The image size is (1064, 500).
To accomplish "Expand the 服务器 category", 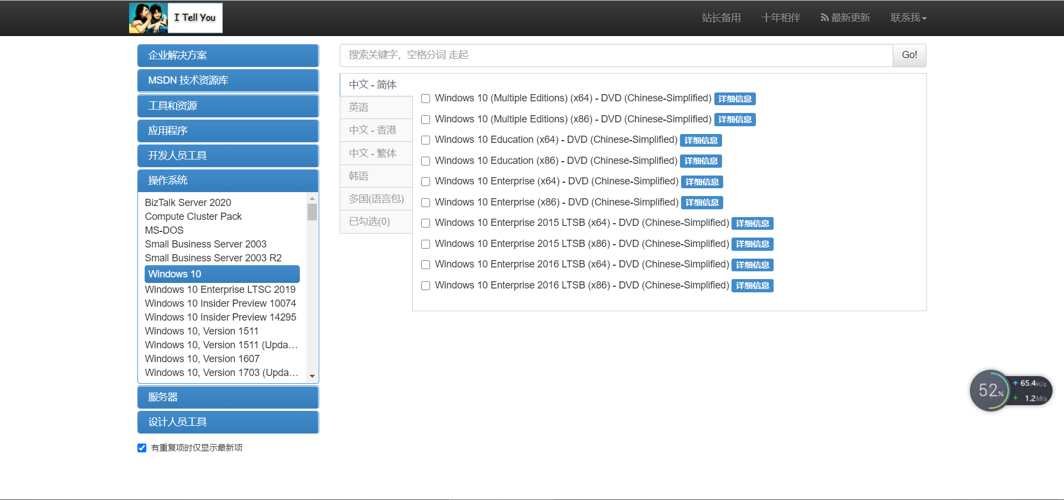I will click(x=228, y=397).
